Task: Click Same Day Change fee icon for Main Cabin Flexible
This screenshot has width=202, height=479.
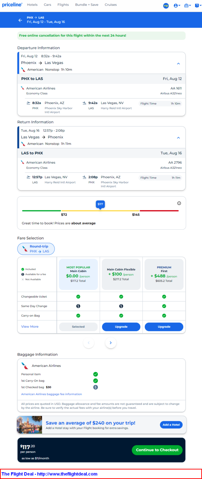Action: (x=121, y=306)
